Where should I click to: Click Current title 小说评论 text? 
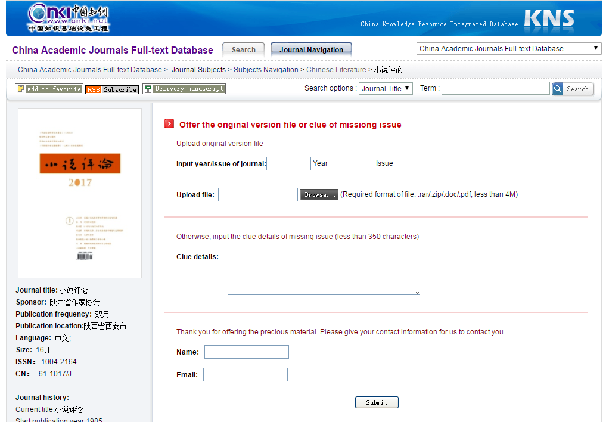tap(69, 409)
